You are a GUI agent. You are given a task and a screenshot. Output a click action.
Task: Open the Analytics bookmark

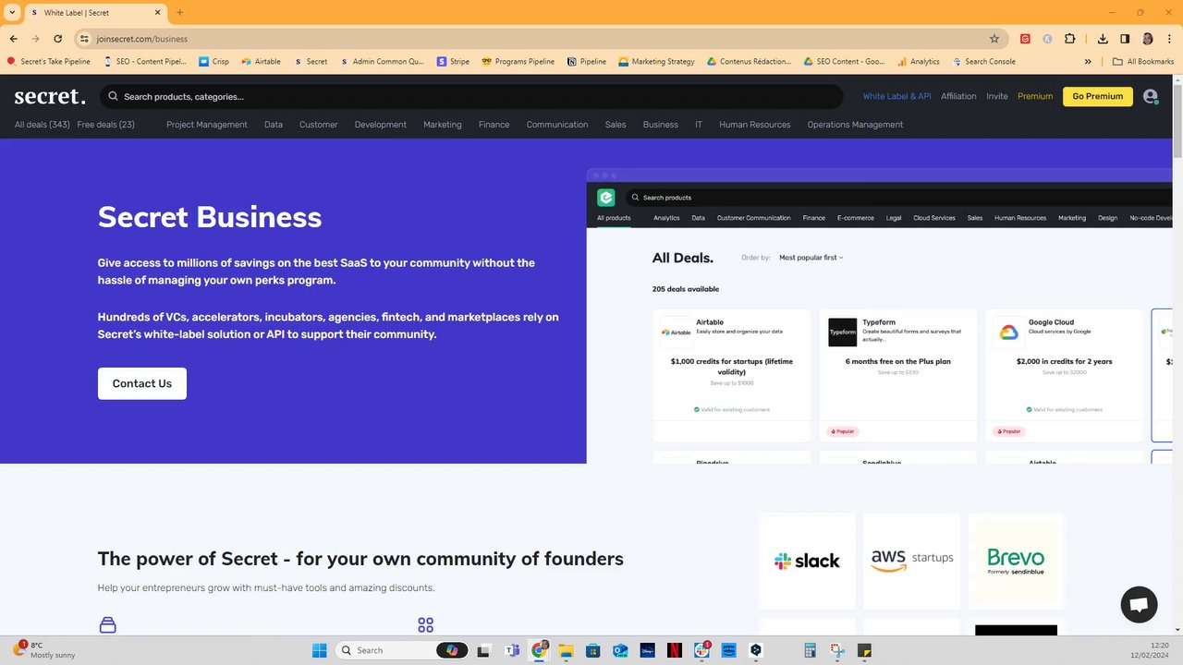[x=918, y=62]
